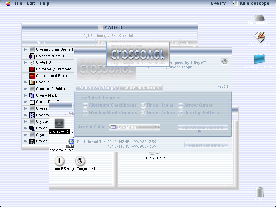This screenshot has height=207, width=276.
Task: Select the Crimson and Black scheme icon
Action: click(x=32, y=76)
